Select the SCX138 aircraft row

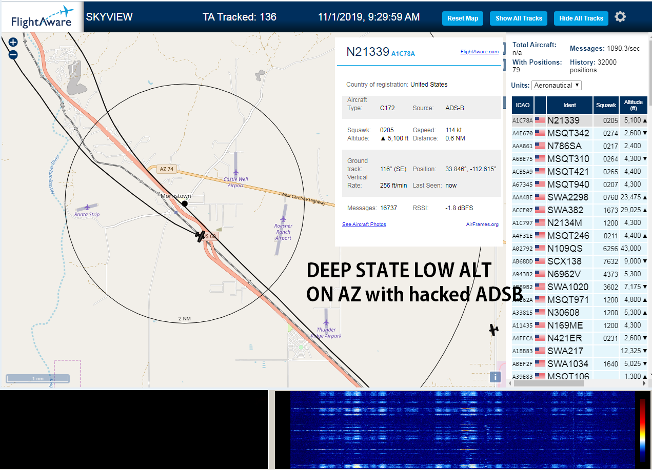click(x=580, y=261)
